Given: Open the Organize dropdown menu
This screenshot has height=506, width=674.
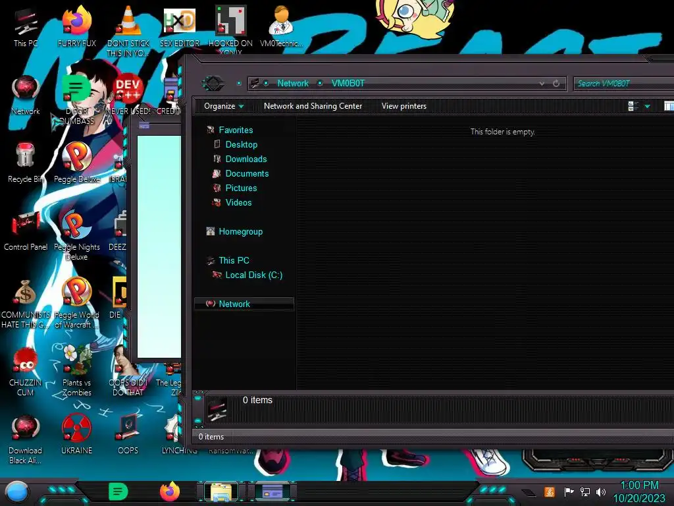Looking at the screenshot, I should click(224, 106).
